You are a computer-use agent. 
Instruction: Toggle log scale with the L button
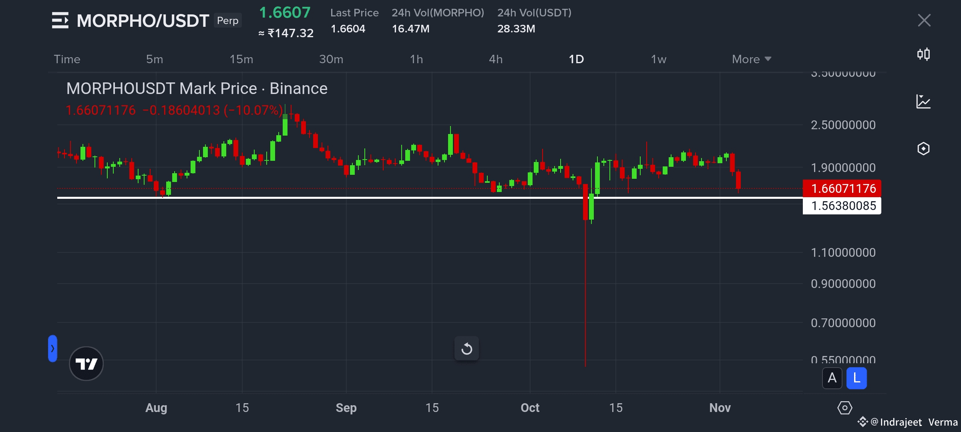pyautogui.click(x=856, y=378)
